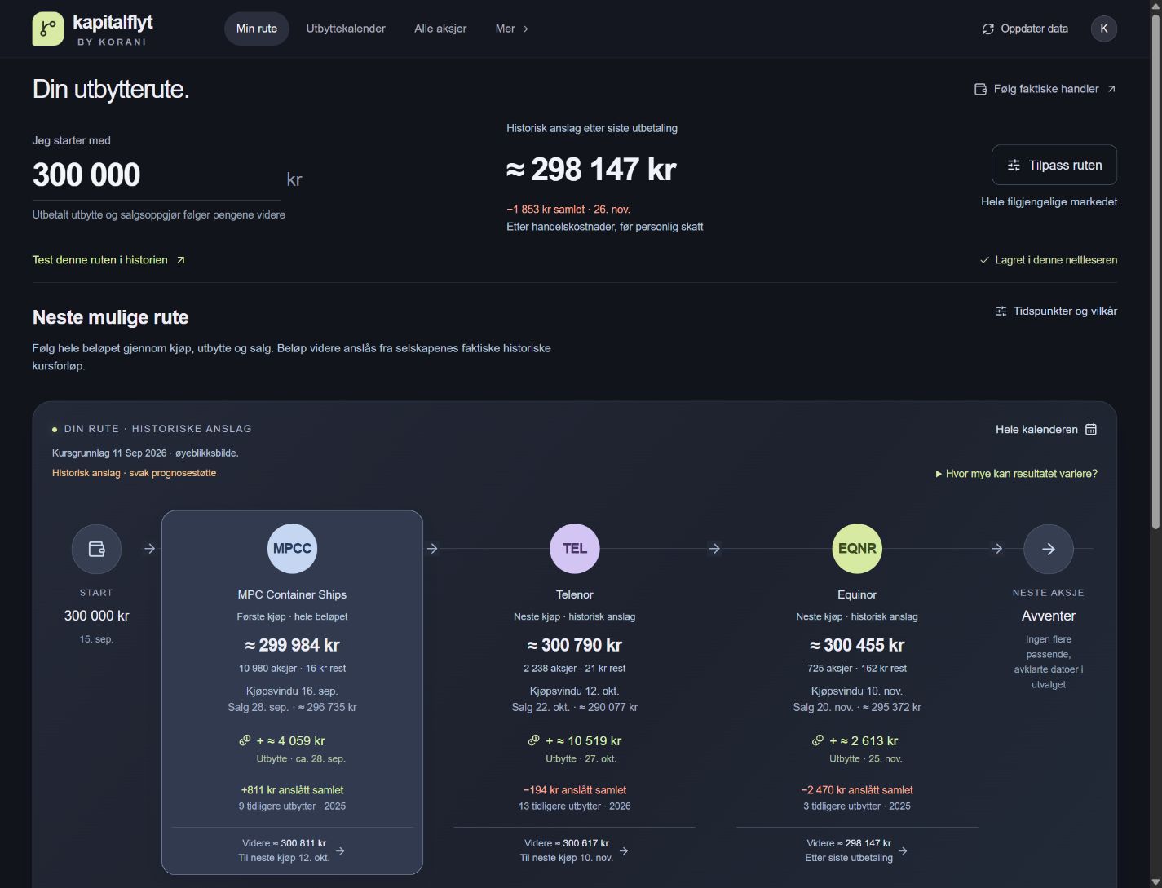Click the Hele tilgjengelige markedet text
Screen dimensions: 1162x888
point(1049,201)
